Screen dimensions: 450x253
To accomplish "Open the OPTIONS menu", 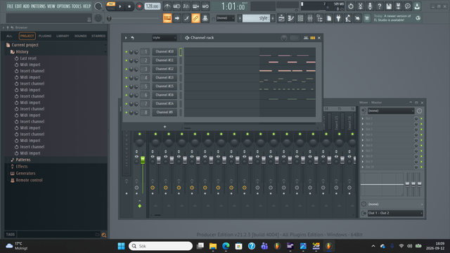I will (x=63, y=6).
